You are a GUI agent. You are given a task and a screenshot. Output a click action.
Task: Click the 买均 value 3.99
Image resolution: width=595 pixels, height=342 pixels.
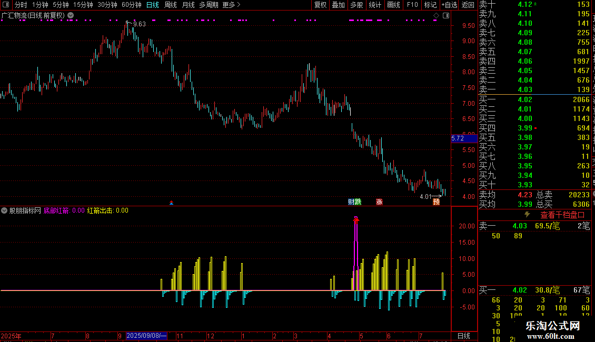point(525,204)
